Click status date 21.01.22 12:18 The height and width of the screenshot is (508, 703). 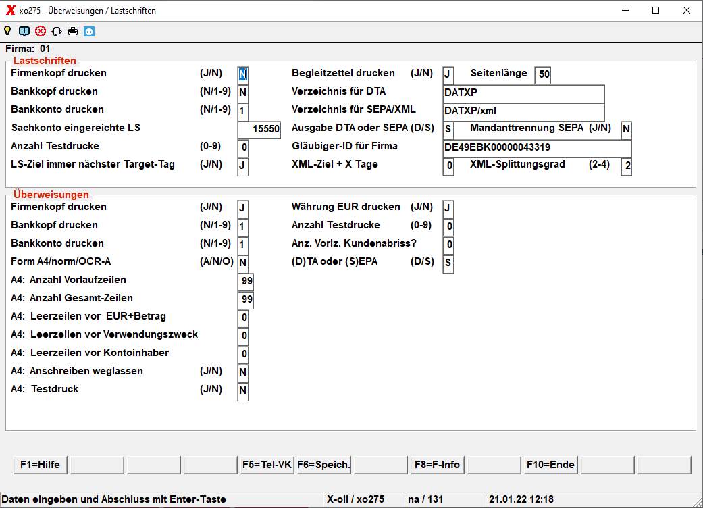coord(521,499)
